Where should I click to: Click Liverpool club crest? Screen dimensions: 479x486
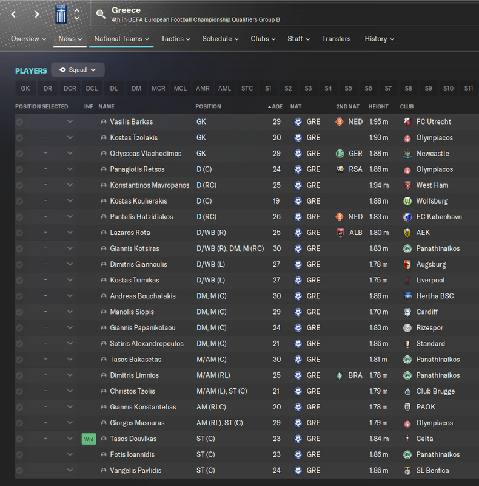click(407, 280)
